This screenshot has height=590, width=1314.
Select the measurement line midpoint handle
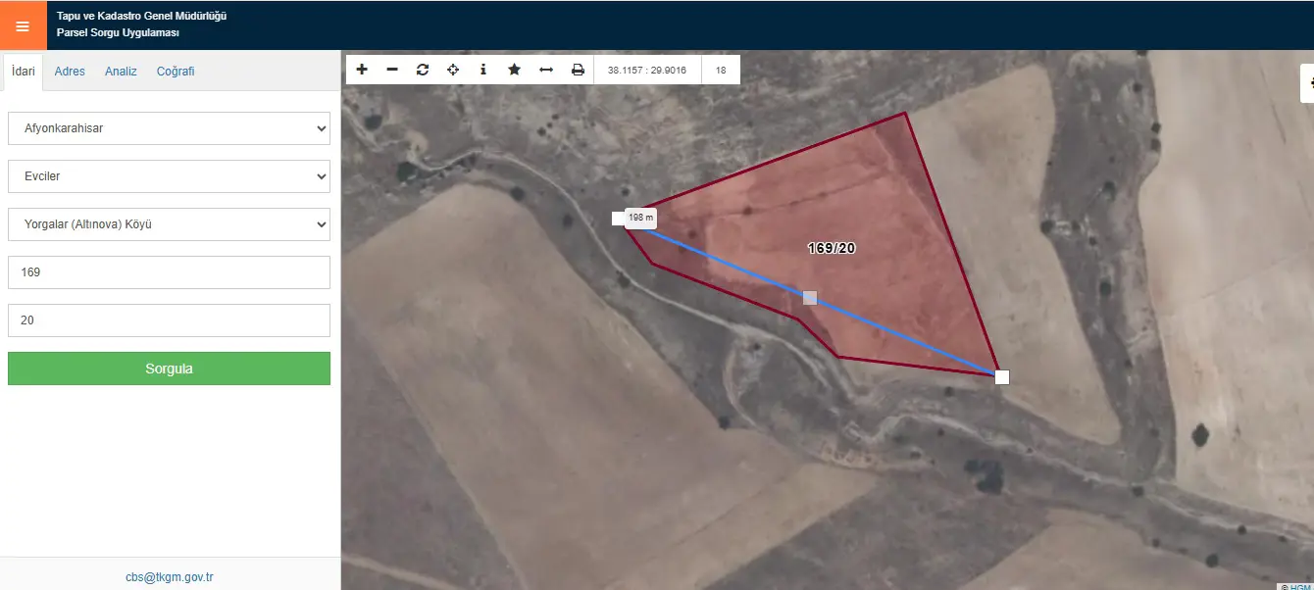tap(810, 297)
